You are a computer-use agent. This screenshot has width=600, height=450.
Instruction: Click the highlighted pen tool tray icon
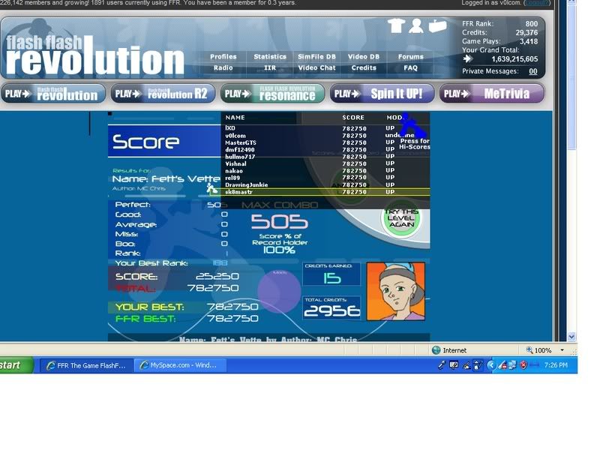(x=478, y=365)
